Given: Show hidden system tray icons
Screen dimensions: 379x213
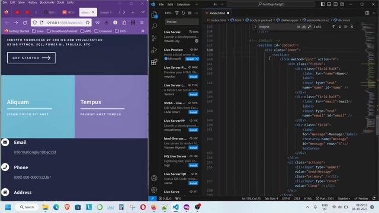Looking at the screenshot, I should [307, 207].
